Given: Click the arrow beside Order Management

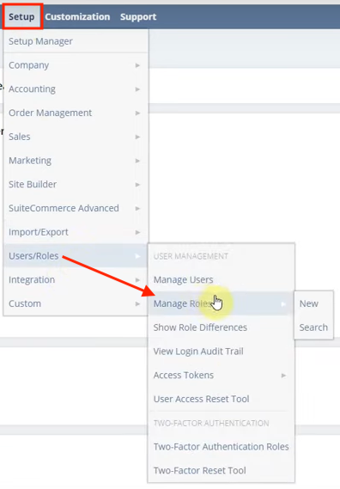Looking at the screenshot, I should [x=137, y=113].
